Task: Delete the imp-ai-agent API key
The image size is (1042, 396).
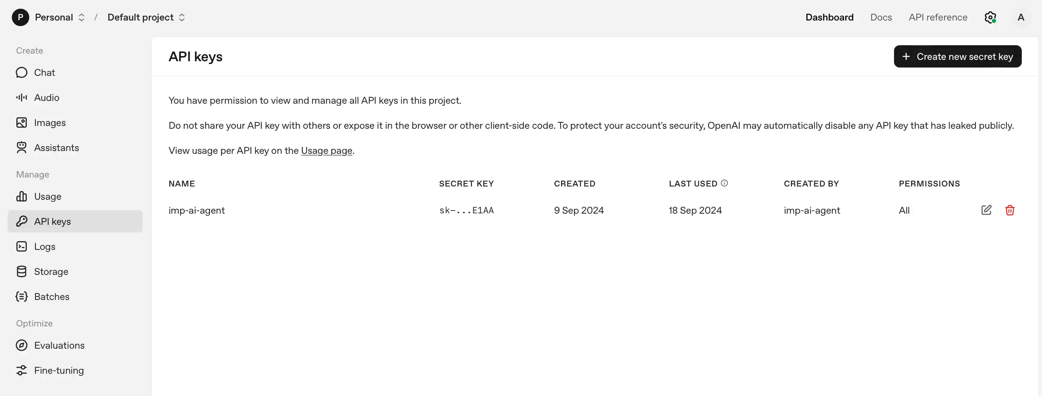Action: (x=1010, y=210)
